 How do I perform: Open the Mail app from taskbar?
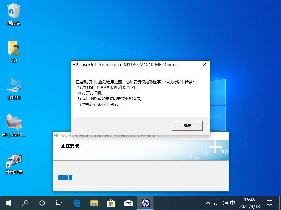(x=128, y=203)
